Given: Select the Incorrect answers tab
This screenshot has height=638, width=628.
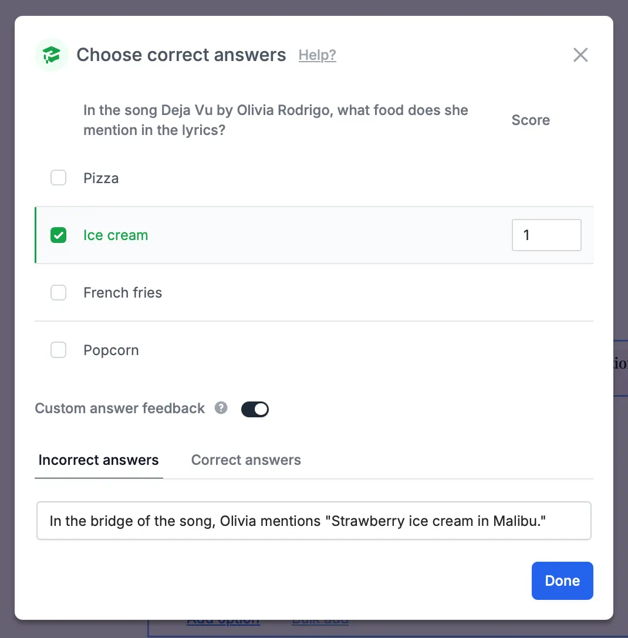Looking at the screenshot, I should tap(99, 460).
